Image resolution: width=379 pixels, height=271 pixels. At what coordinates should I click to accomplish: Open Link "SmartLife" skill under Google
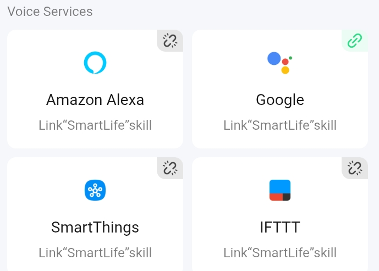point(280,125)
